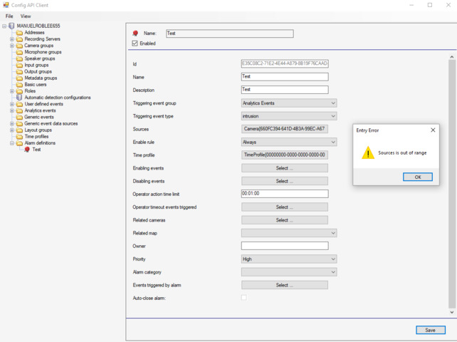The width and height of the screenshot is (457, 342).
Task: Click the Microphone groups folder icon
Action: click(19, 52)
